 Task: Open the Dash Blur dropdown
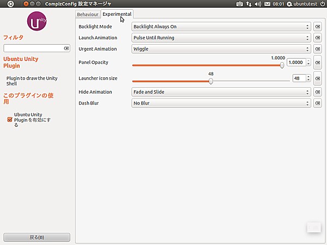pos(221,103)
